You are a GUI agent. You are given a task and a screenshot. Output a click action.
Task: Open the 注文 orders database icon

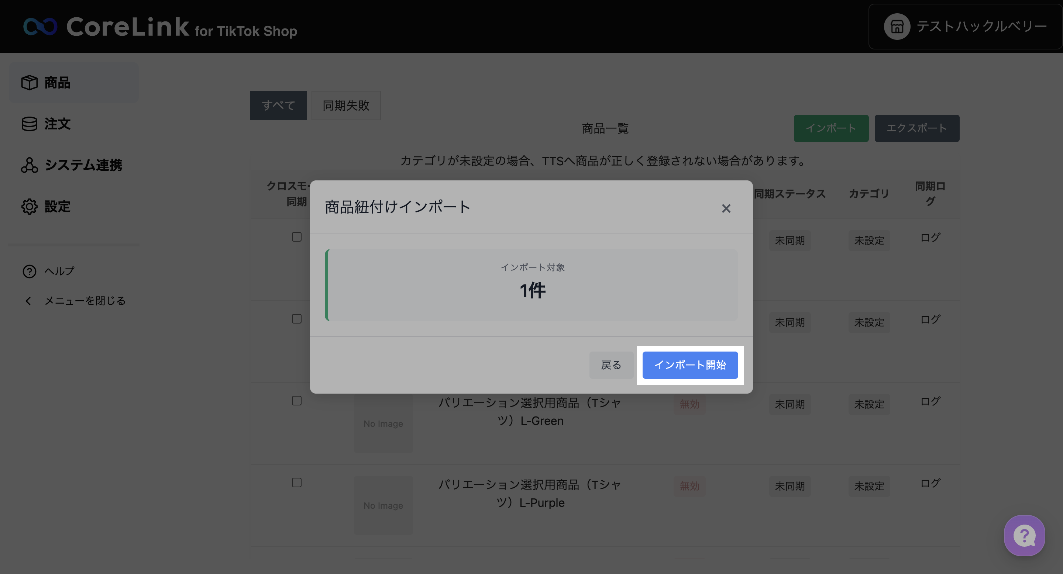click(x=29, y=124)
